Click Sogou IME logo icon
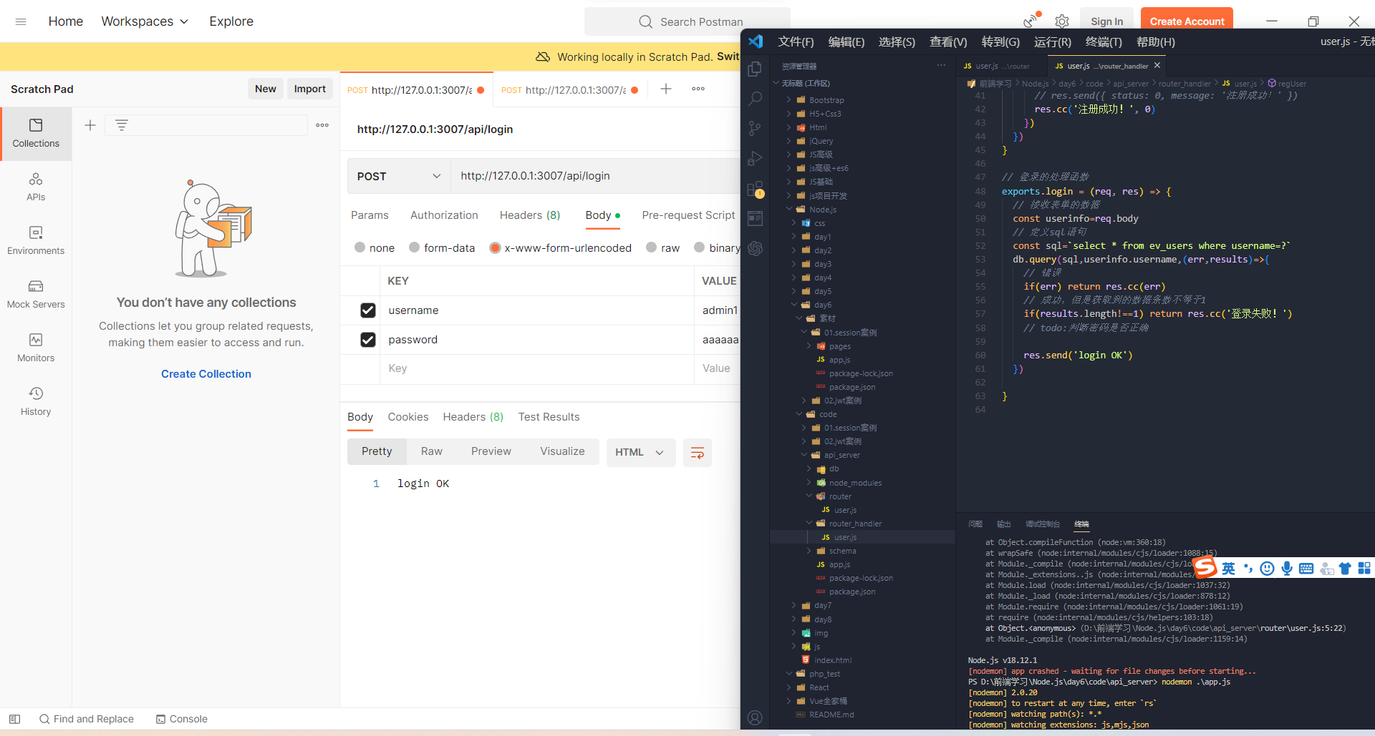This screenshot has width=1375, height=736. (1205, 568)
